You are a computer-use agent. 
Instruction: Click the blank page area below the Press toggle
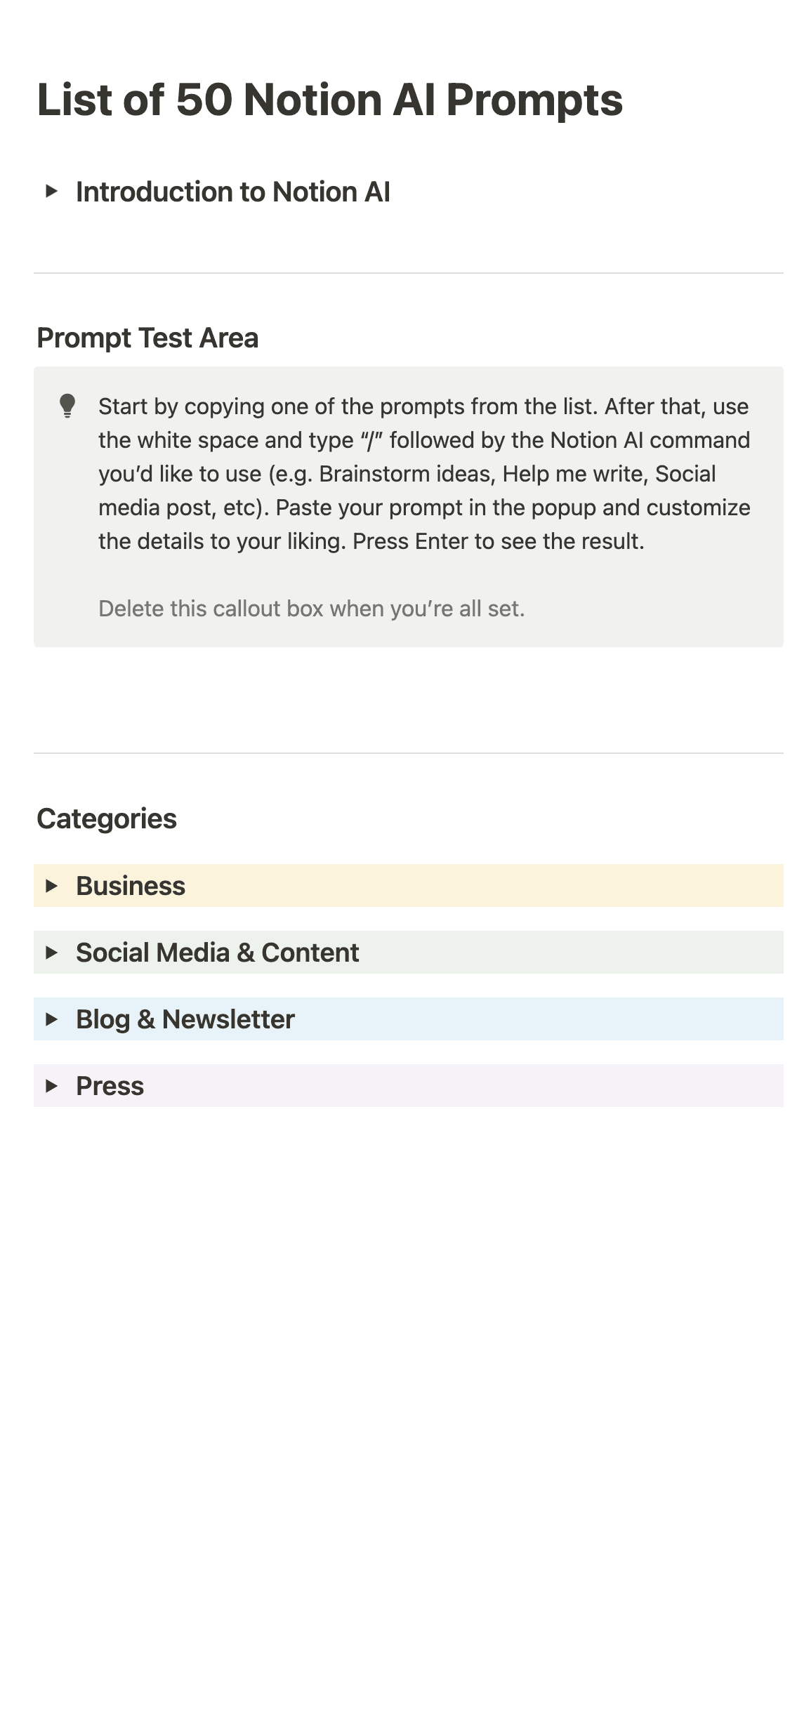[x=407, y=1334]
